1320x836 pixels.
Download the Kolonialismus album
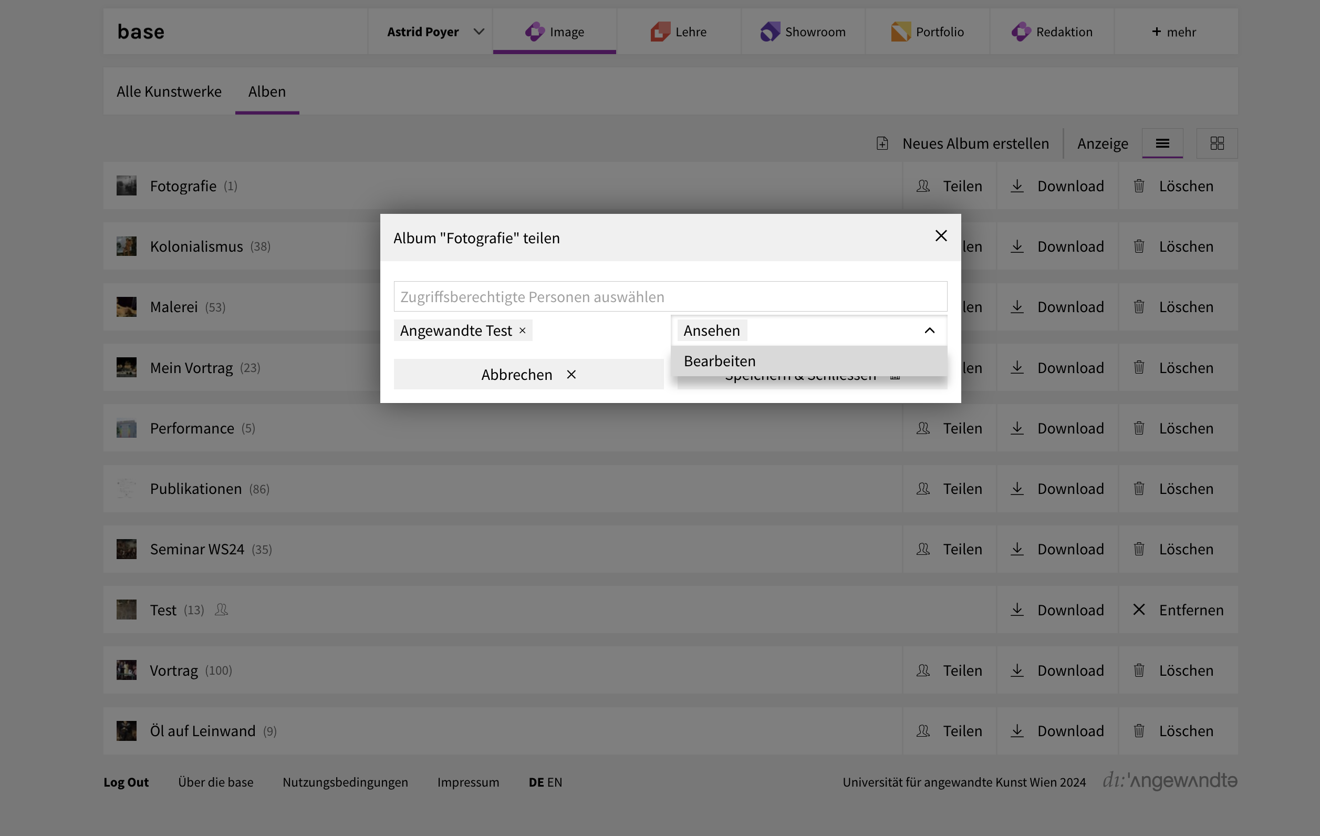click(1057, 246)
